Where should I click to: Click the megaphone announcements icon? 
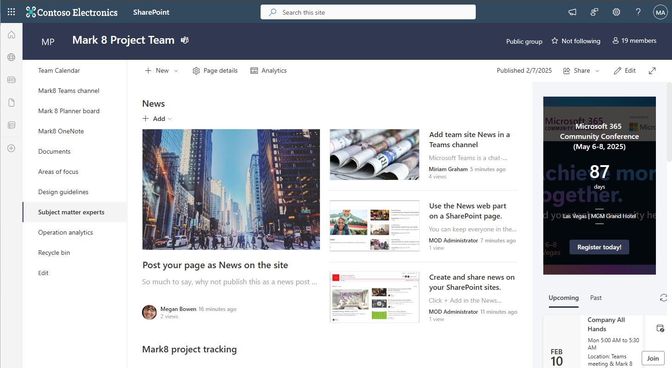coord(572,12)
